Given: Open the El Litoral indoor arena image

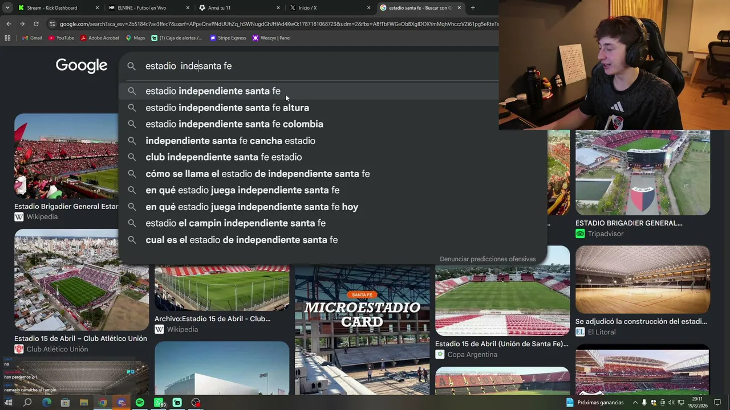Looking at the screenshot, I should click(x=643, y=280).
